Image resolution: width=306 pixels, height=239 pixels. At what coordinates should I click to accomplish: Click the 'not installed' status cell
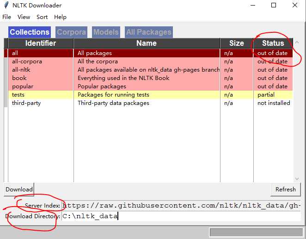click(273, 103)
